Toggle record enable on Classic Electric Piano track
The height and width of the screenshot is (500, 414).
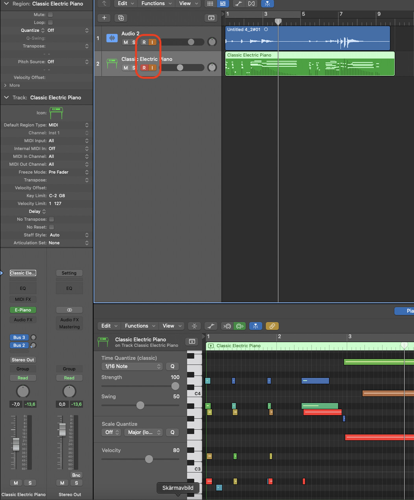[144, 68]
